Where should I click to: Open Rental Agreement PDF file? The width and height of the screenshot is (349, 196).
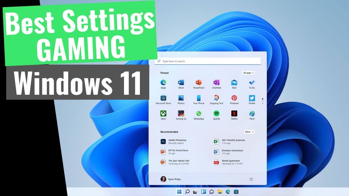pyautogui.click(x=231, y=162)
